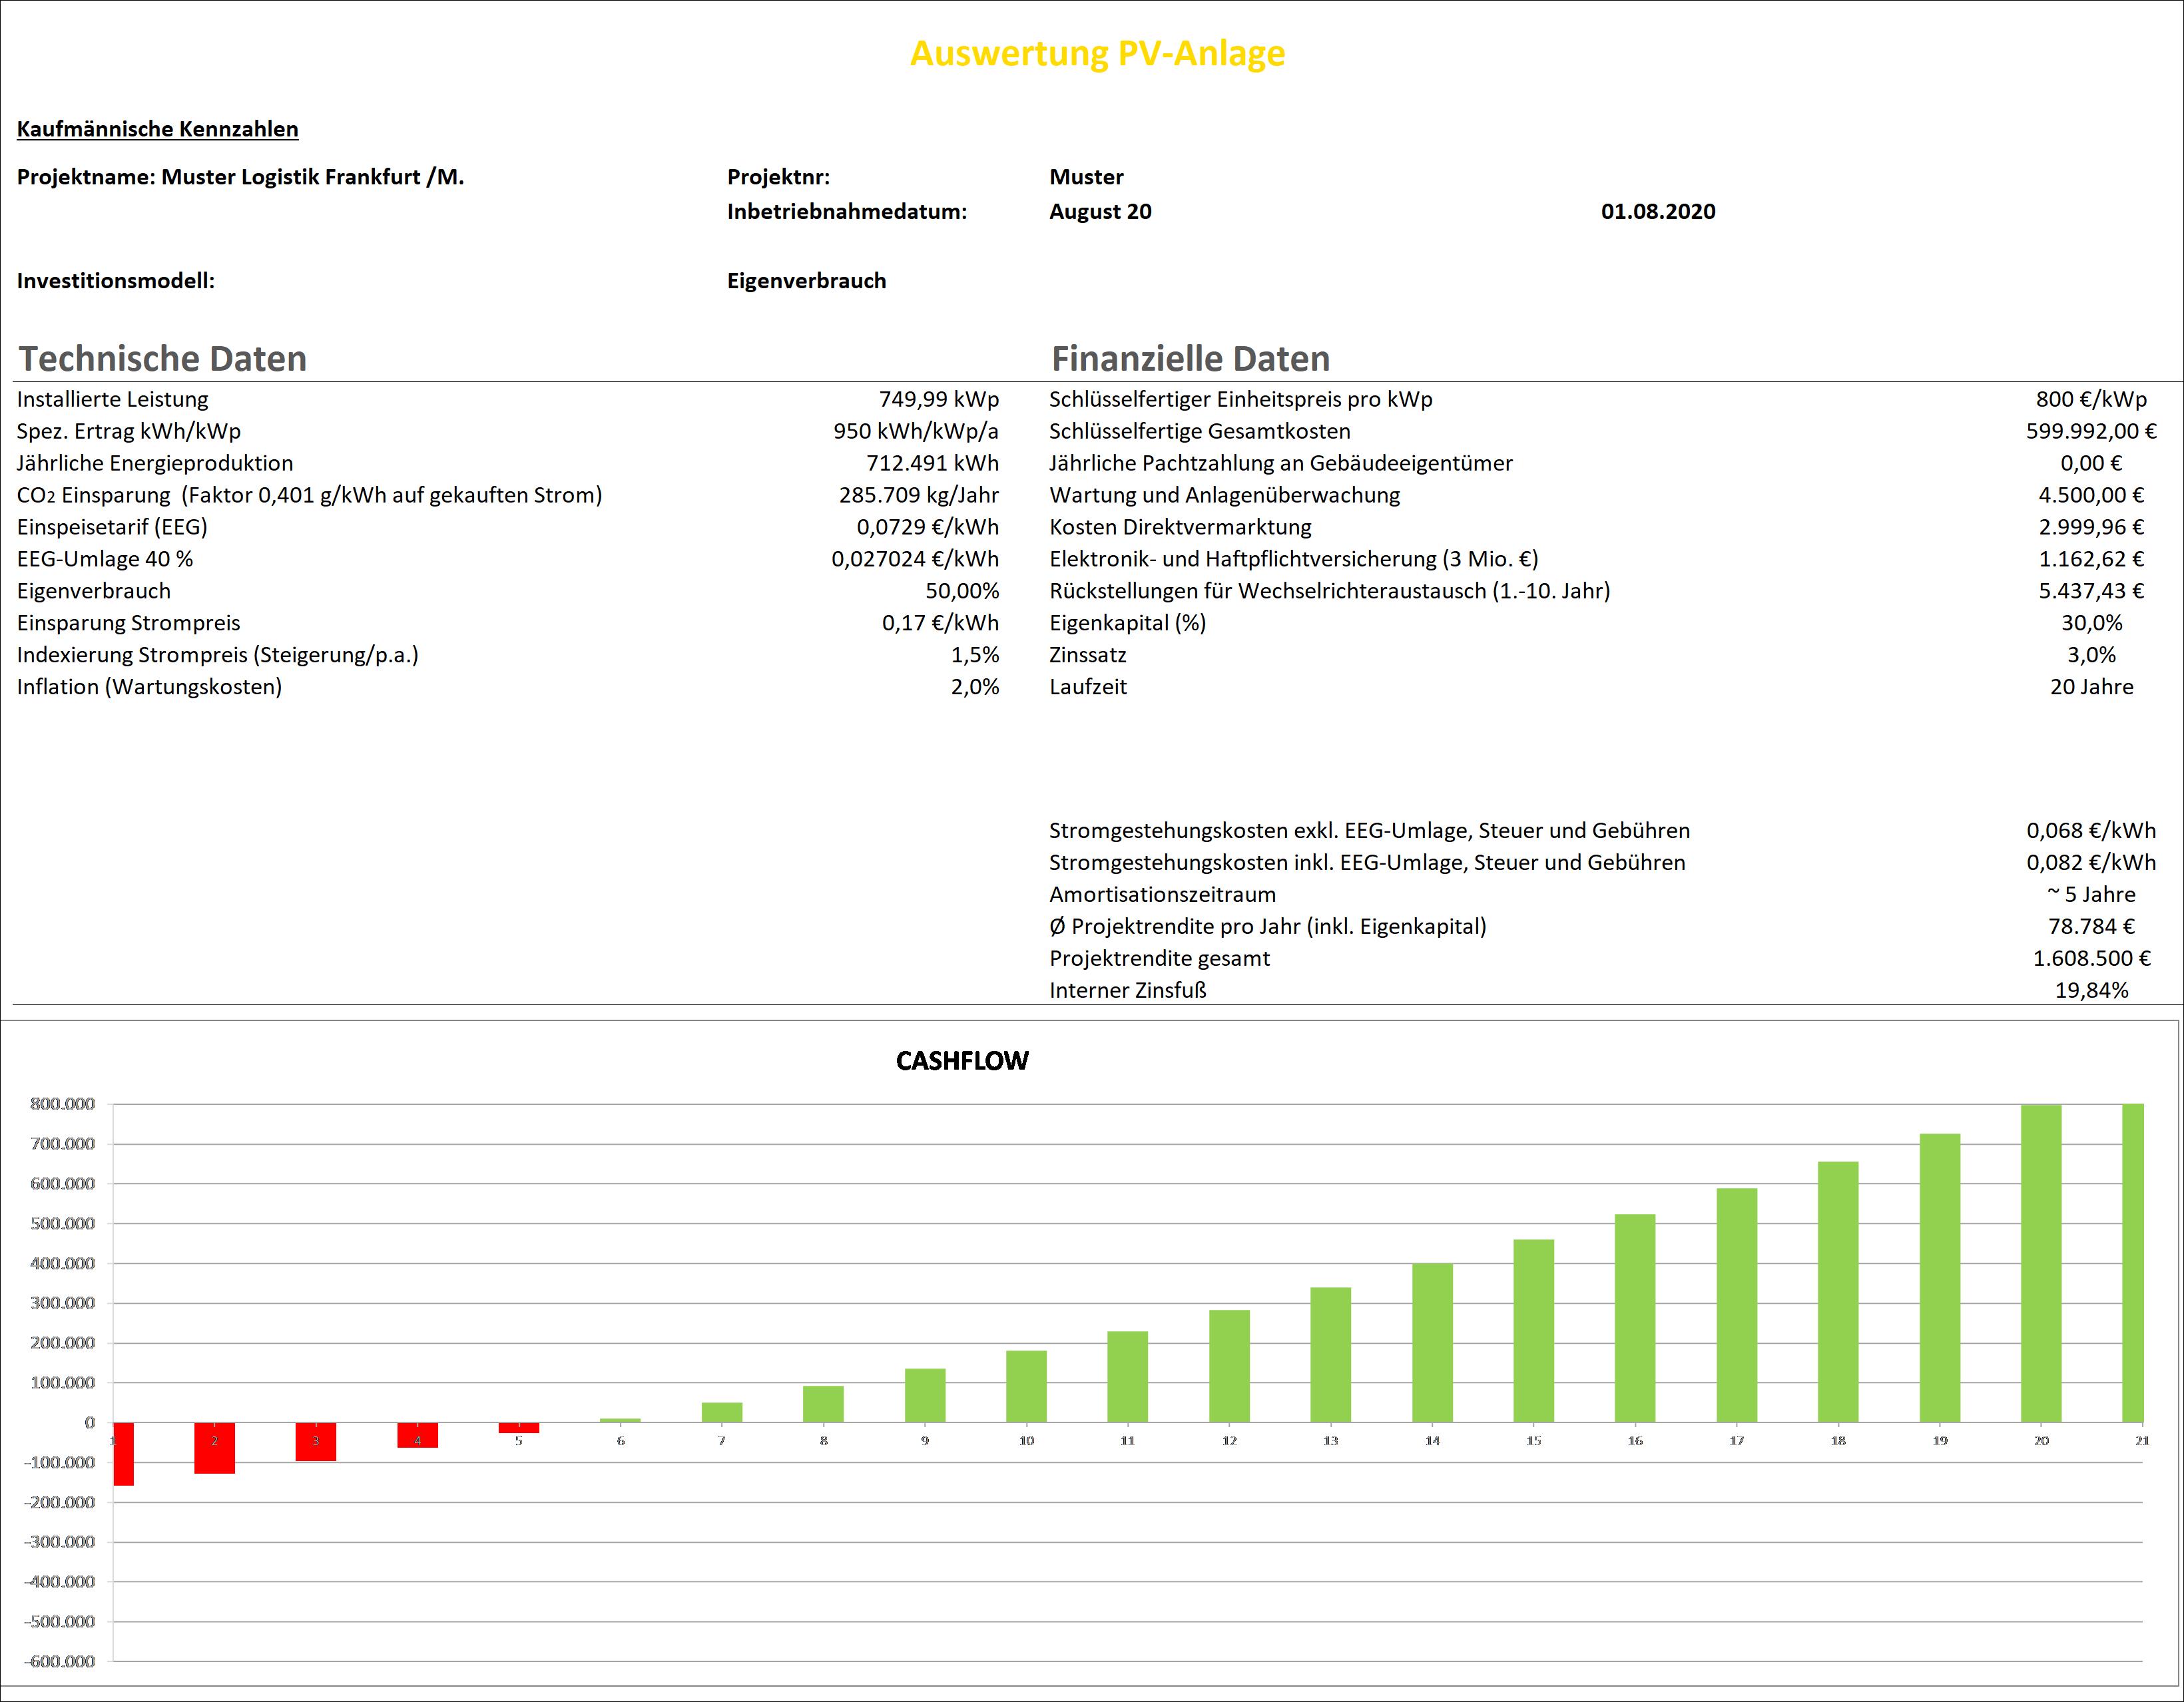Select the '800 €/kWp' unit price
Viewport: 2184px width, 1702px height.
click(2091, 400)
